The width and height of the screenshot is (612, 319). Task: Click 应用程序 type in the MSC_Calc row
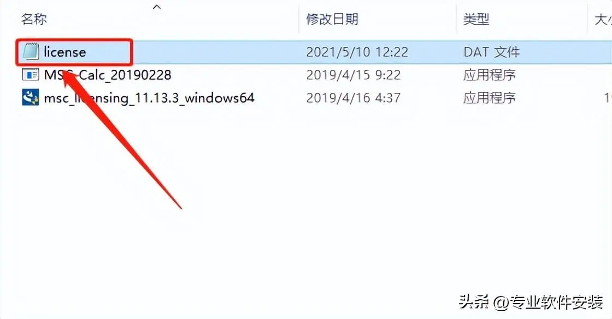coord(490,74)
